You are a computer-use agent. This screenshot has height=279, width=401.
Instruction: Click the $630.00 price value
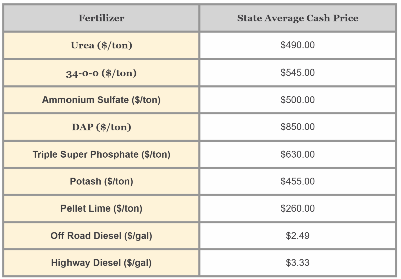point(297,154)
